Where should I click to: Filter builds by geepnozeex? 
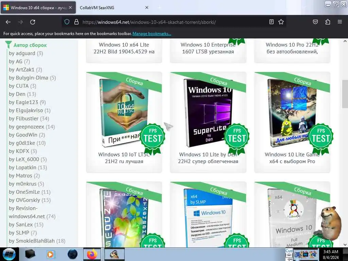(x=32, y=127)
